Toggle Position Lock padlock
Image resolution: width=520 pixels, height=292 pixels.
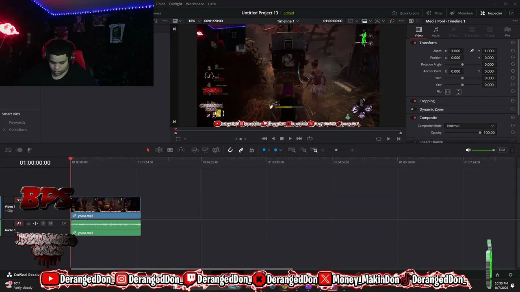tap(251, 150)
